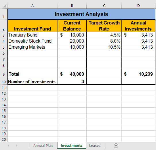Select the 8.0% growth rate cell

click(104, 41)
